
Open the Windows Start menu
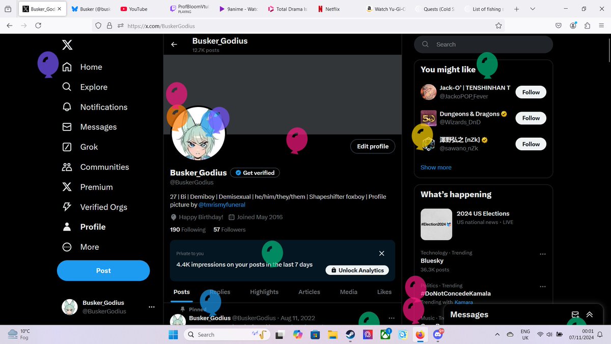[173, 334]
